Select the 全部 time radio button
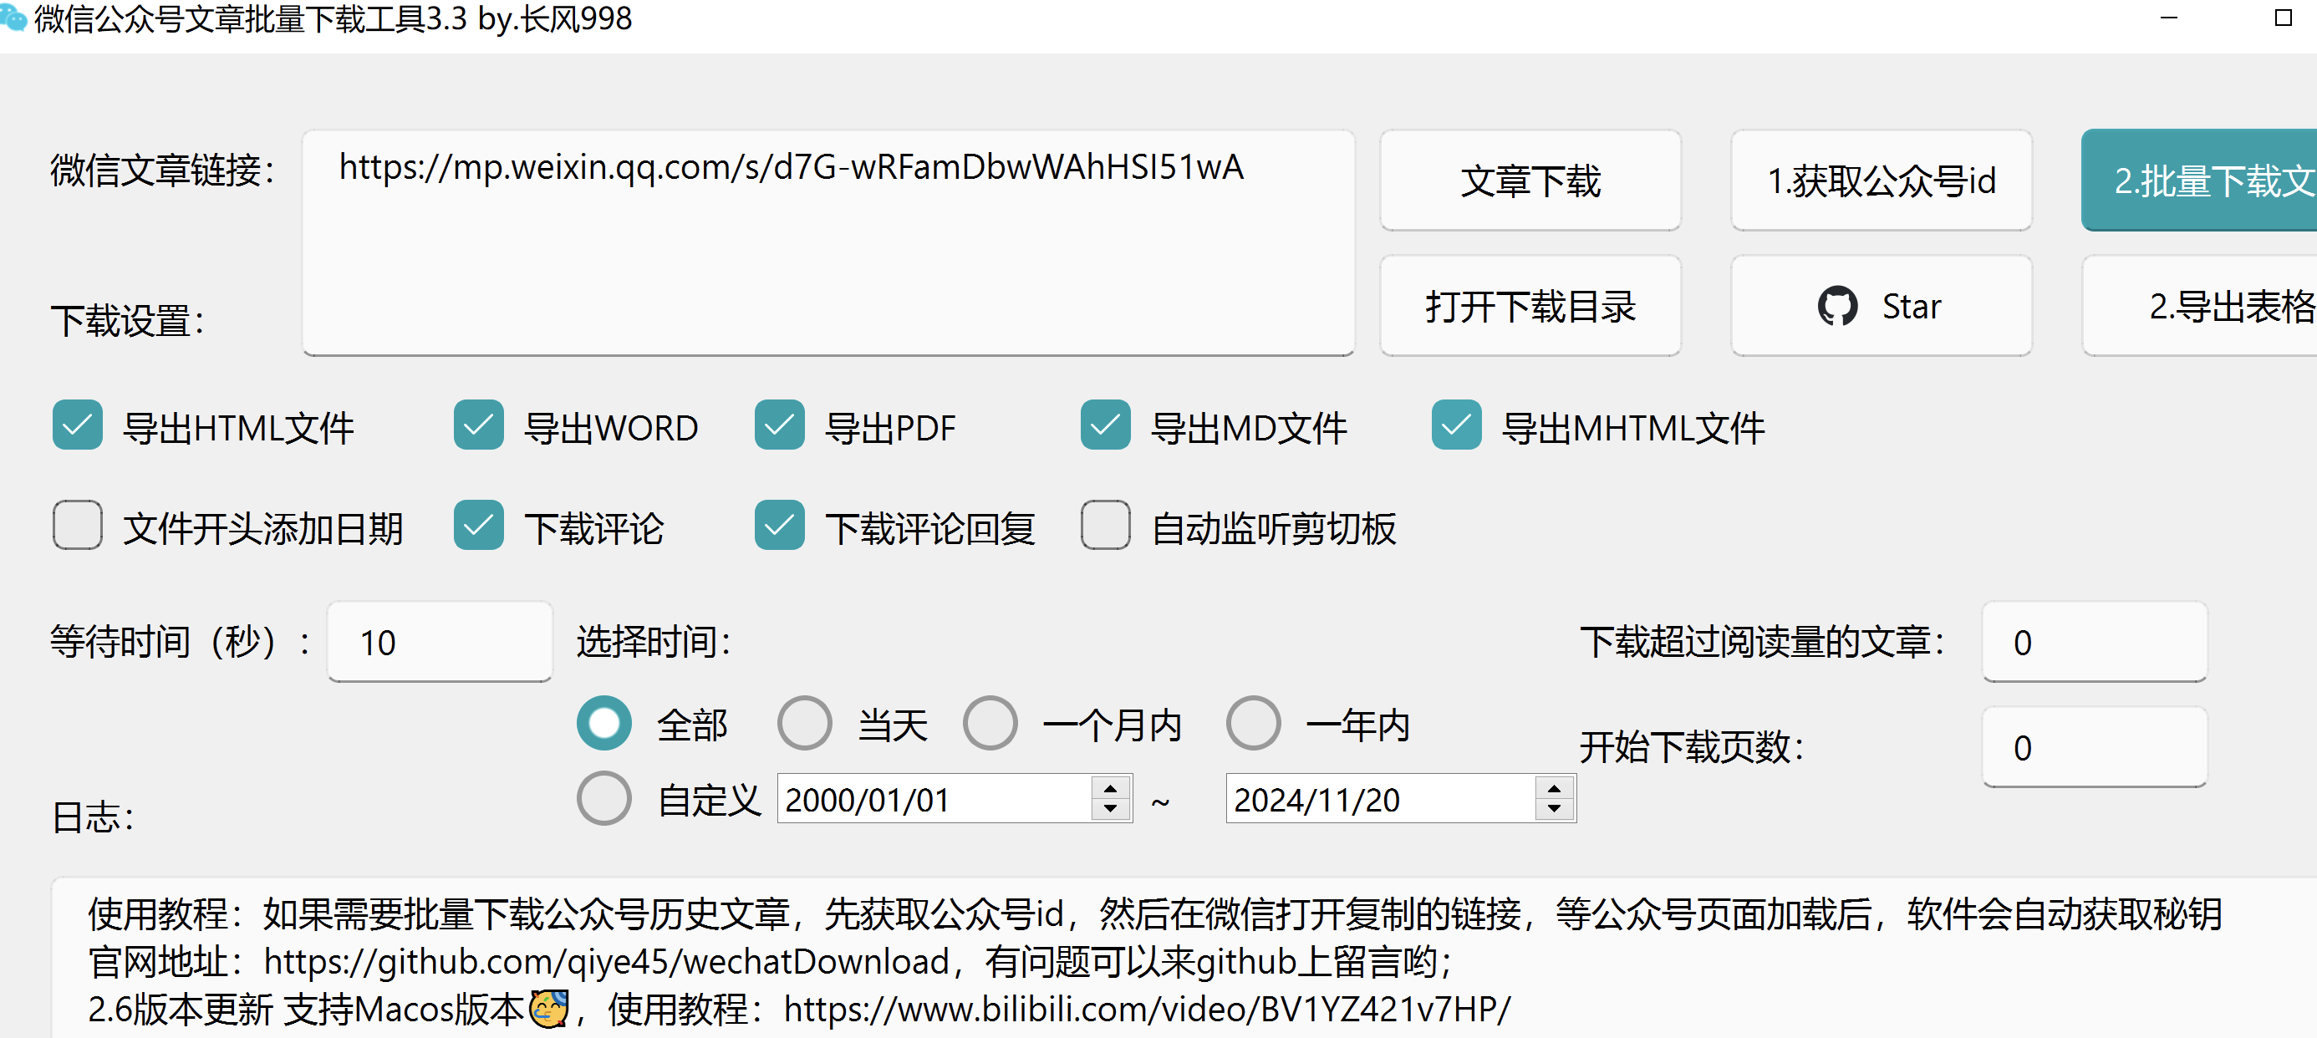This screenshot has width=2317, height=1038. coord(604,723)
